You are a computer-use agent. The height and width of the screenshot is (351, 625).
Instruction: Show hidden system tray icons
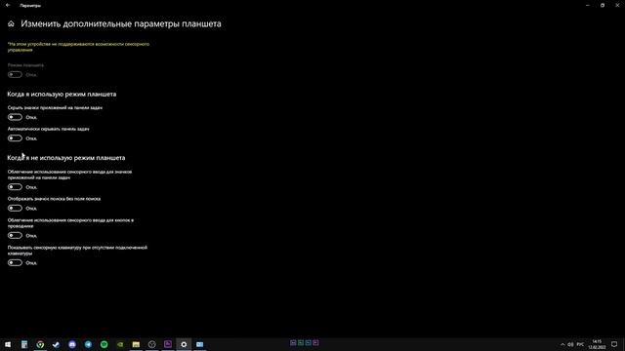pos(562,344)
